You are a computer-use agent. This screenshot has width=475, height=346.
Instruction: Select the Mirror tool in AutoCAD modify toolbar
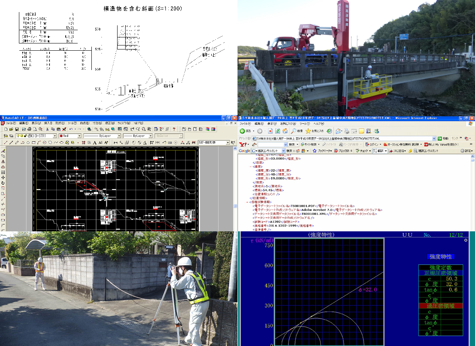(x=3, y=161)
